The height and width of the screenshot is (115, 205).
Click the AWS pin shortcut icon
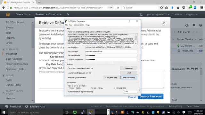[x=68, y=14]
